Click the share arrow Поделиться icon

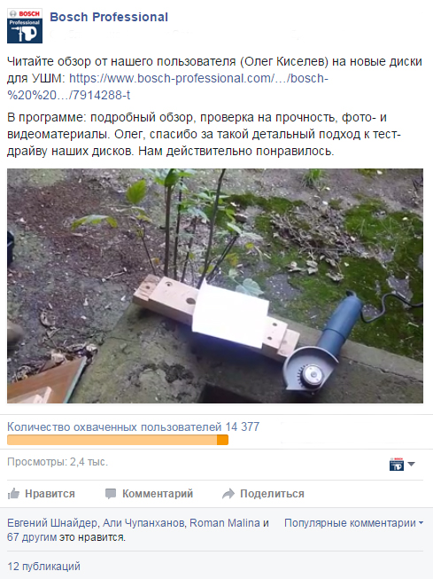point(228,494)
